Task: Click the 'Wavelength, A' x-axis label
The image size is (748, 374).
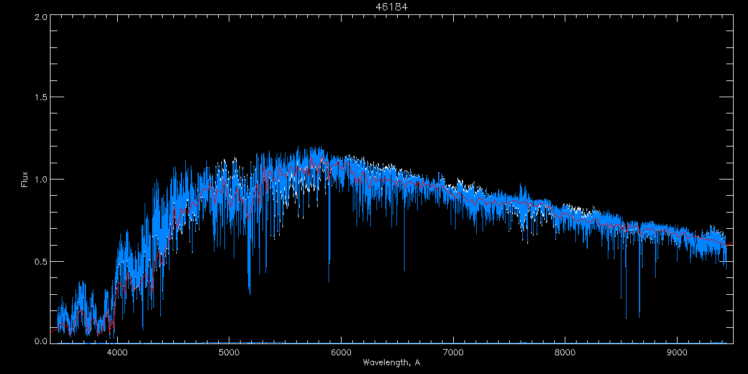Action: click(391, 362)
